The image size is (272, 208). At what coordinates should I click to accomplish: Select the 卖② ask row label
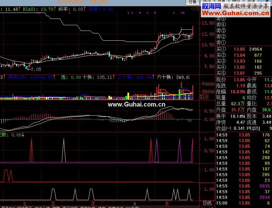pos(221,37)
